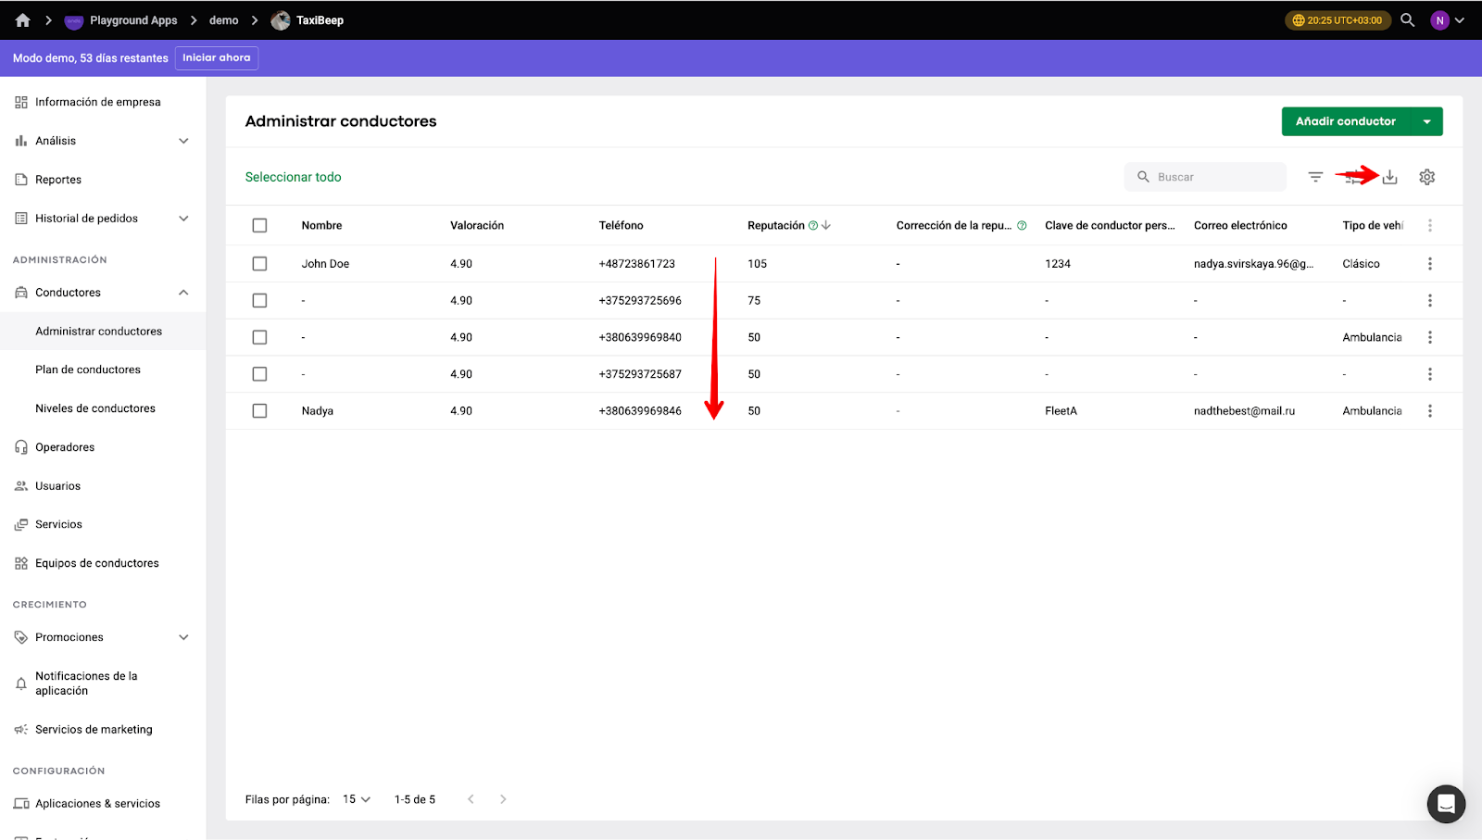Open row actions menu for Nadya

tap(1430, 410)
